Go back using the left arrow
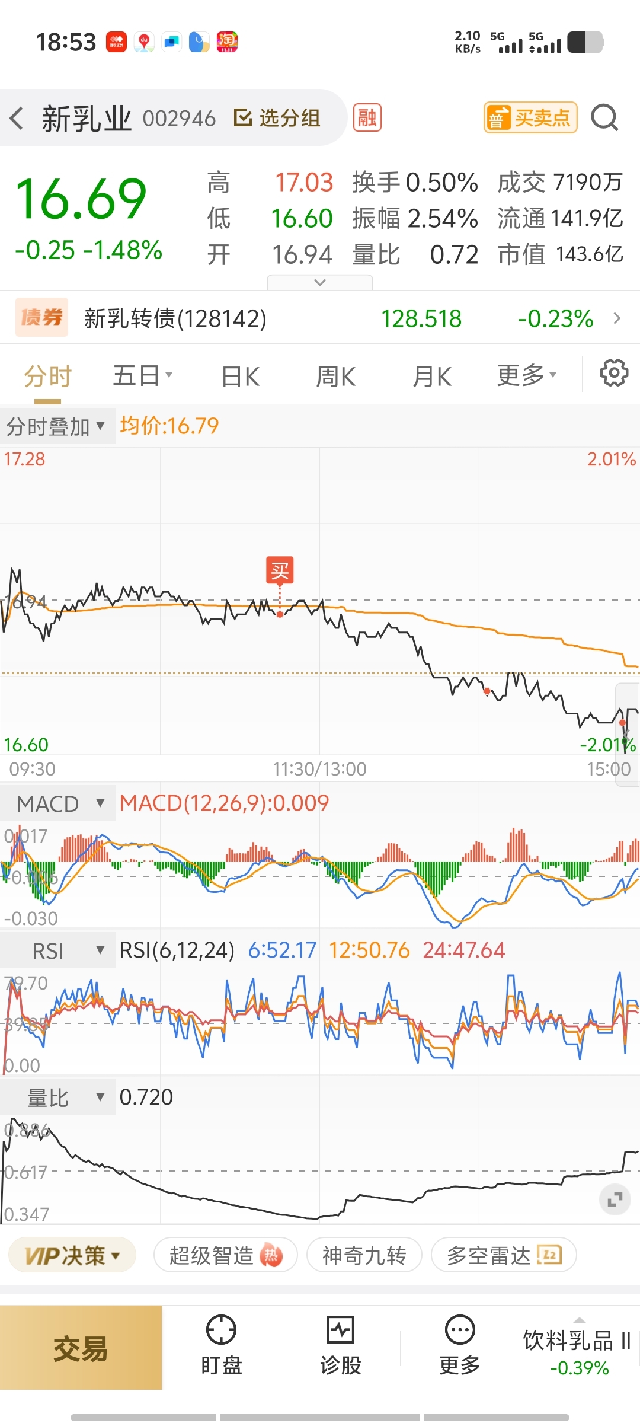Screen dimensions: 640x1423 click(17, 118)
